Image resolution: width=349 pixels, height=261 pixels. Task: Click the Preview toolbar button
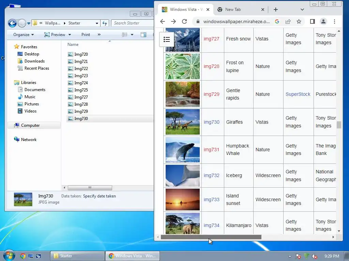(55, 35)
